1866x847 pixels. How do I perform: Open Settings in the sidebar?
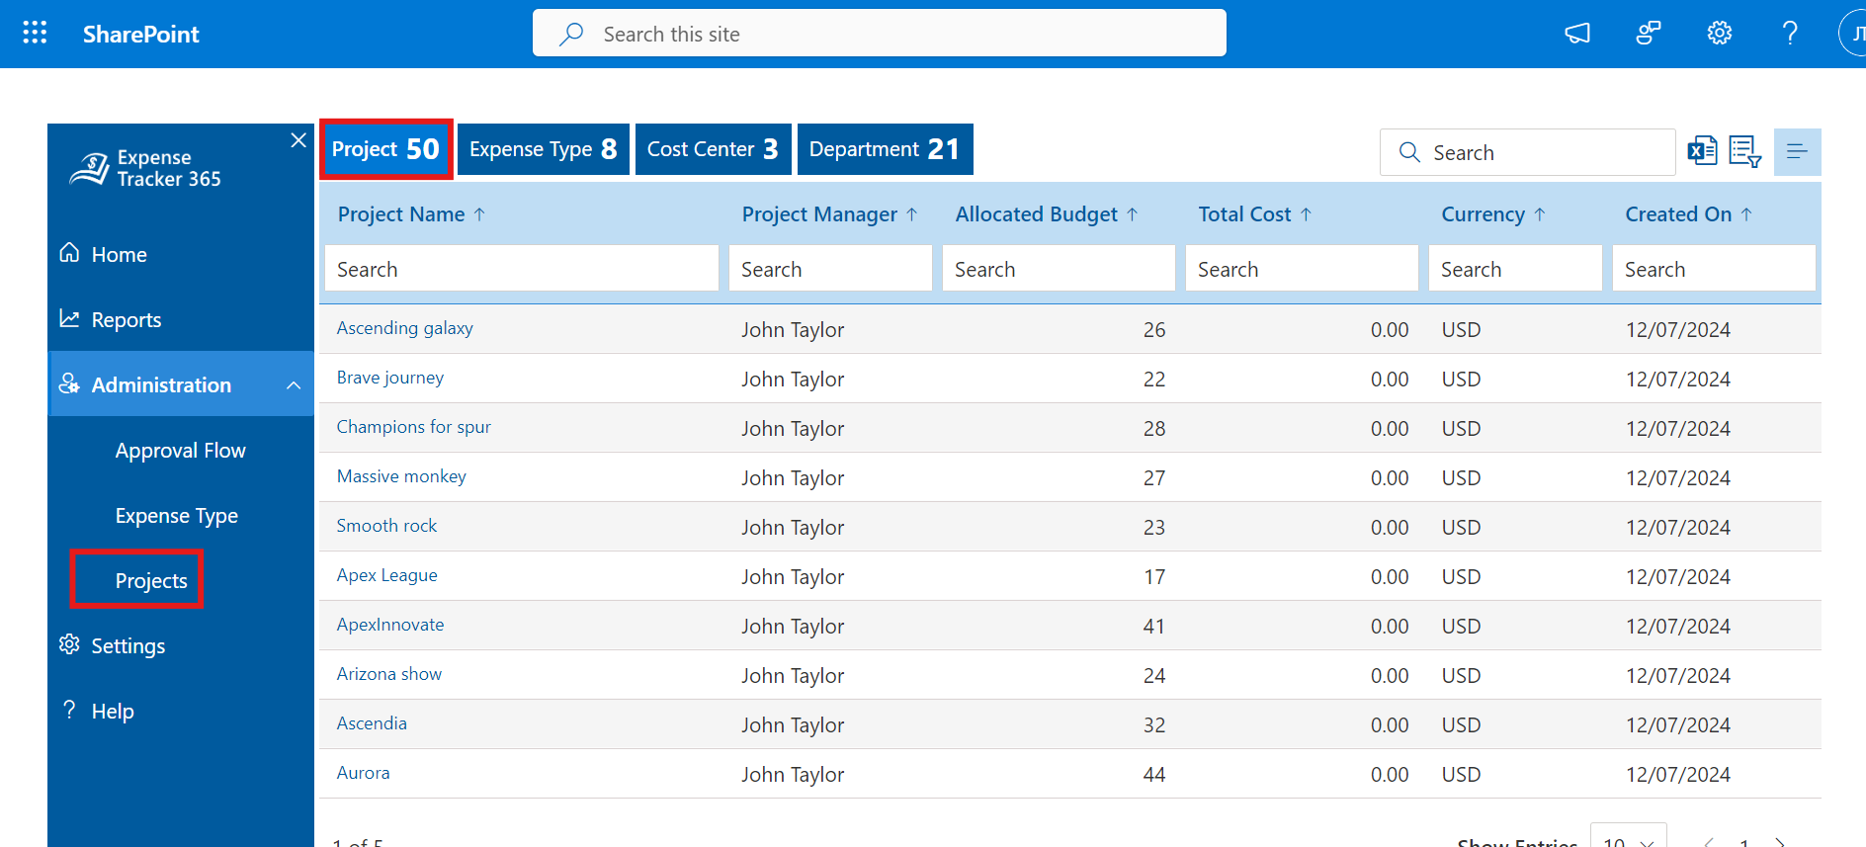pos(128,646)
